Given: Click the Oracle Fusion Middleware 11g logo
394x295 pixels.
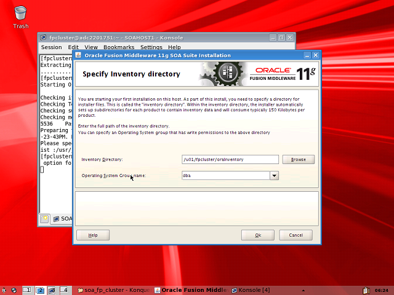Looking at the screenshot, I should [283, 74].
